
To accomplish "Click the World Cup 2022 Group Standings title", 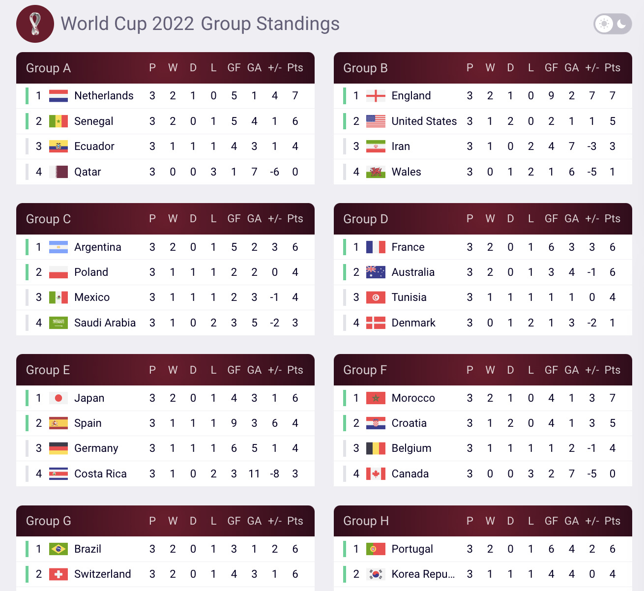I will pos(200,24).
